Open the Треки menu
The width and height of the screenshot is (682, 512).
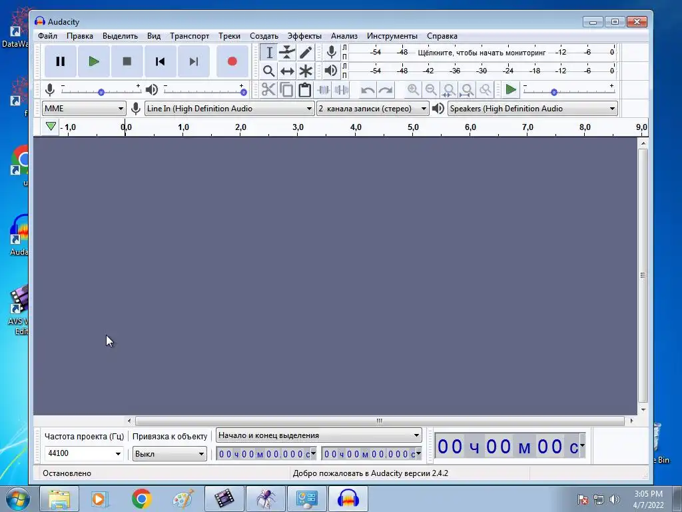click(229, 36)
